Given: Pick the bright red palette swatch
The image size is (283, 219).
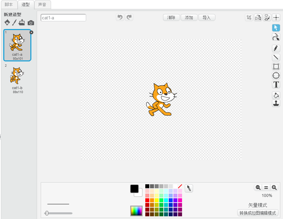Looking at the screenshot, I should pos(147,200).
